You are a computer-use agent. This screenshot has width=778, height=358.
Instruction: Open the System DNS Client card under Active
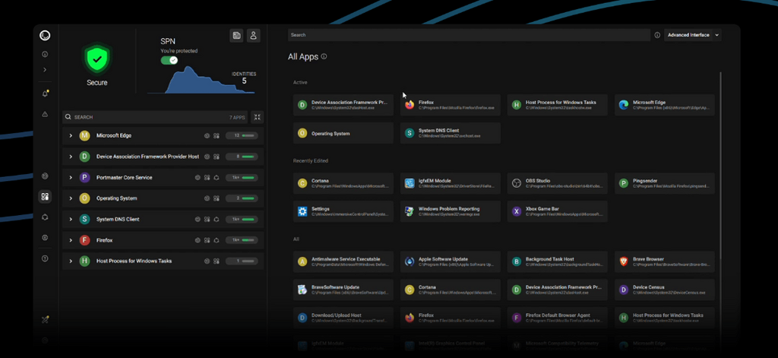coord(451,133)
